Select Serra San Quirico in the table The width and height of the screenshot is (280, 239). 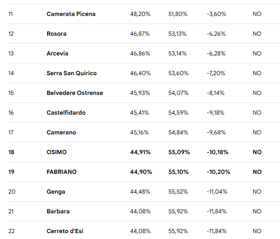click(x=71, y=73)
